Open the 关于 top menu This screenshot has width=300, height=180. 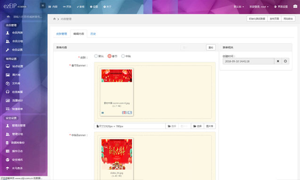(x=108, y=7)
